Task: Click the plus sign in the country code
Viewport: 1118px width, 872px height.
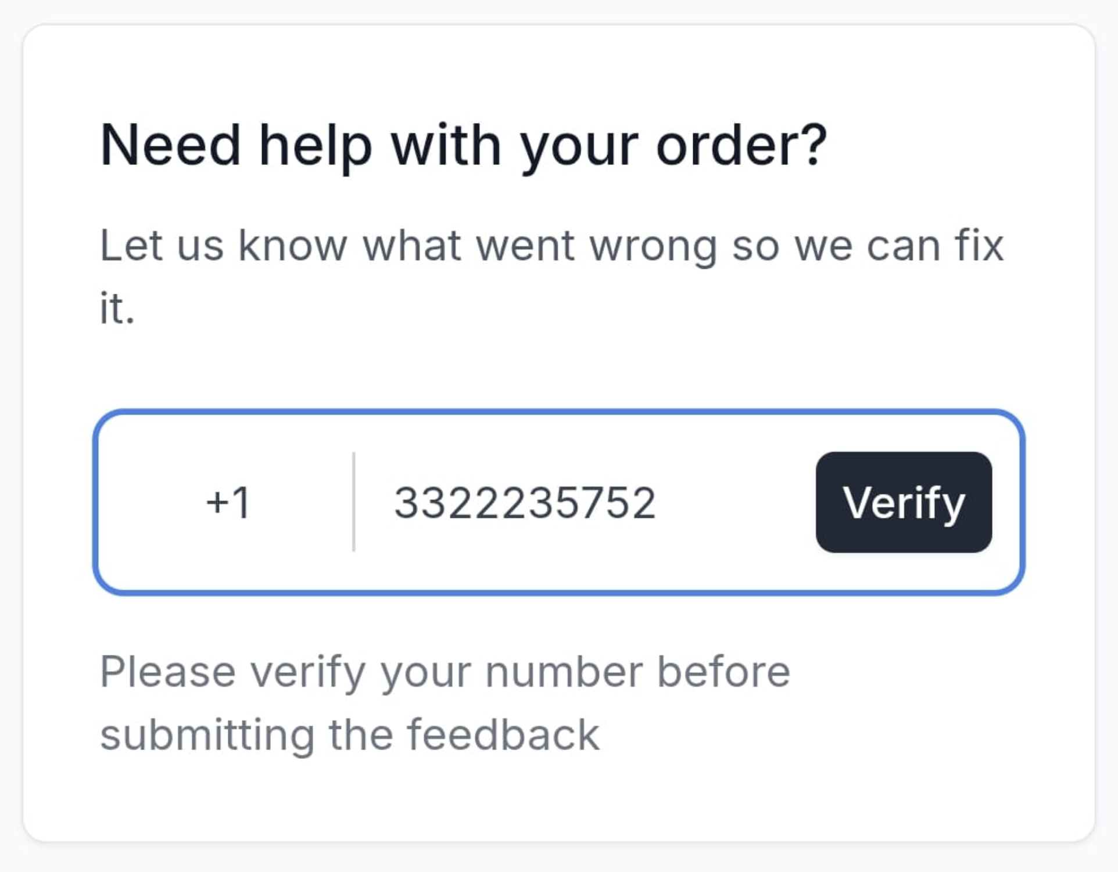Action: click(217, 503)
